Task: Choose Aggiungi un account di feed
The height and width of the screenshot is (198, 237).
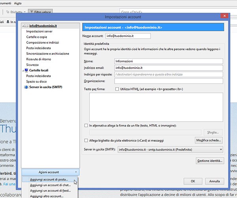Action: tap(50, 191)
